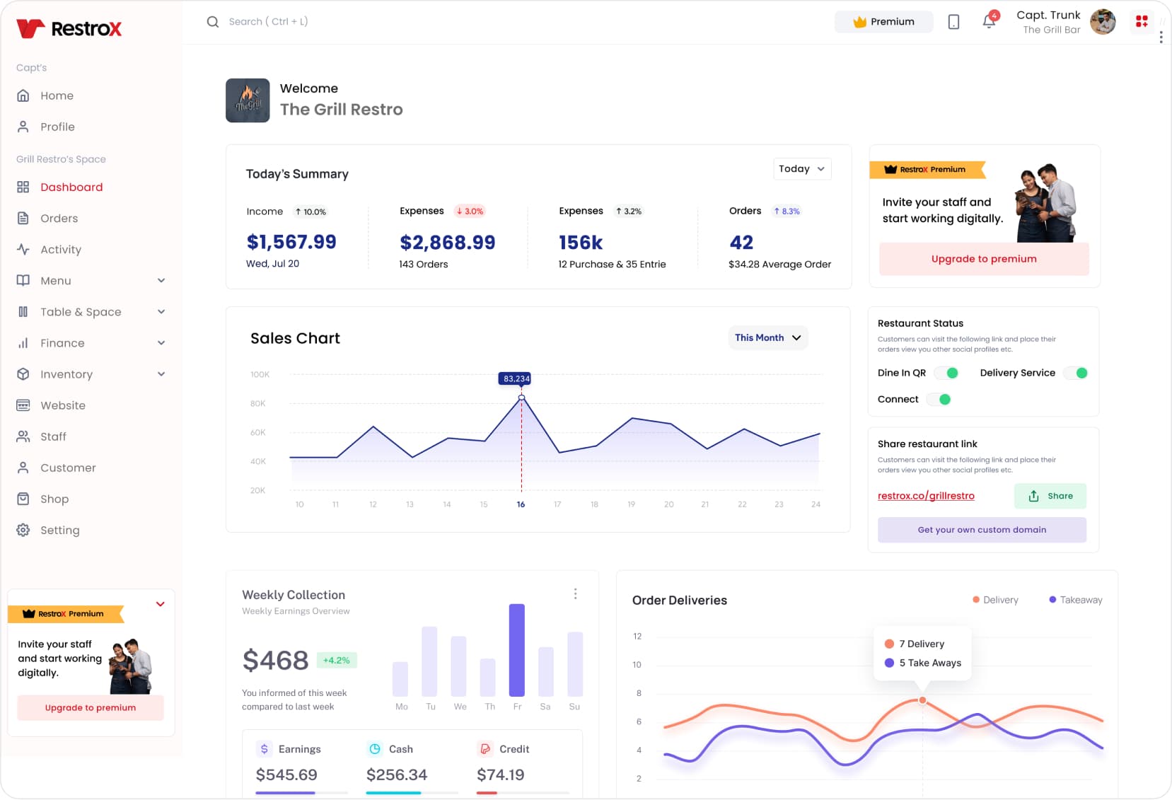Screen dimensions: 1172x800
Task: Click the 7 Delivery tooltip entry
Action: (x=915, y=644)
